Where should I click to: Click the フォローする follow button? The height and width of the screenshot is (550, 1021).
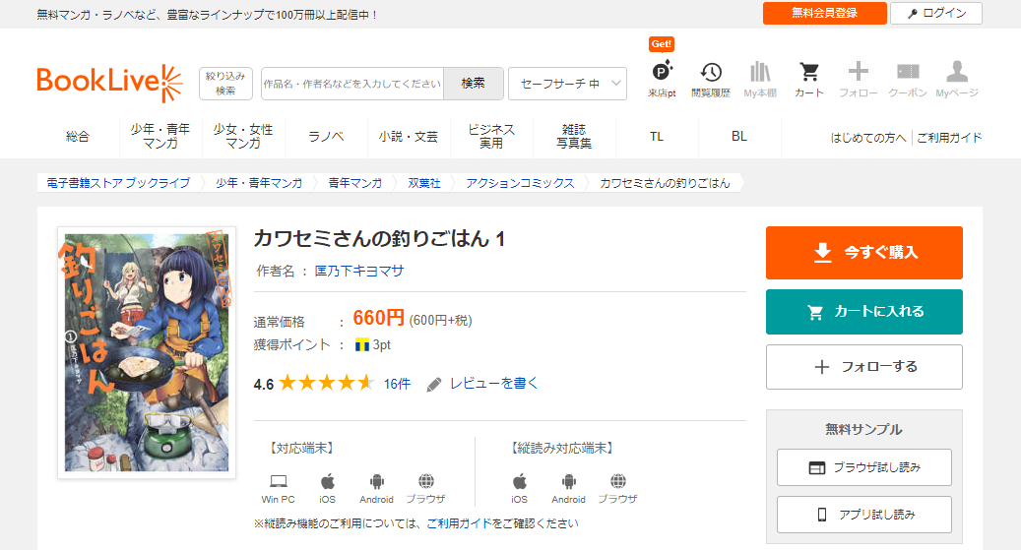[863, 367]
